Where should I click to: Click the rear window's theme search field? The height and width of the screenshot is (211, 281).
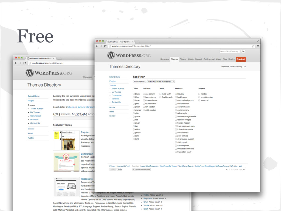[74, 118]
